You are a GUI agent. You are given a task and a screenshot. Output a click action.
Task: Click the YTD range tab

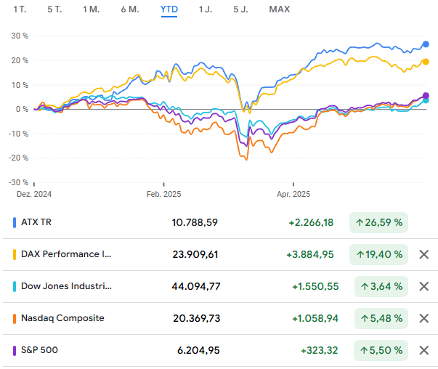click(169, 9)
